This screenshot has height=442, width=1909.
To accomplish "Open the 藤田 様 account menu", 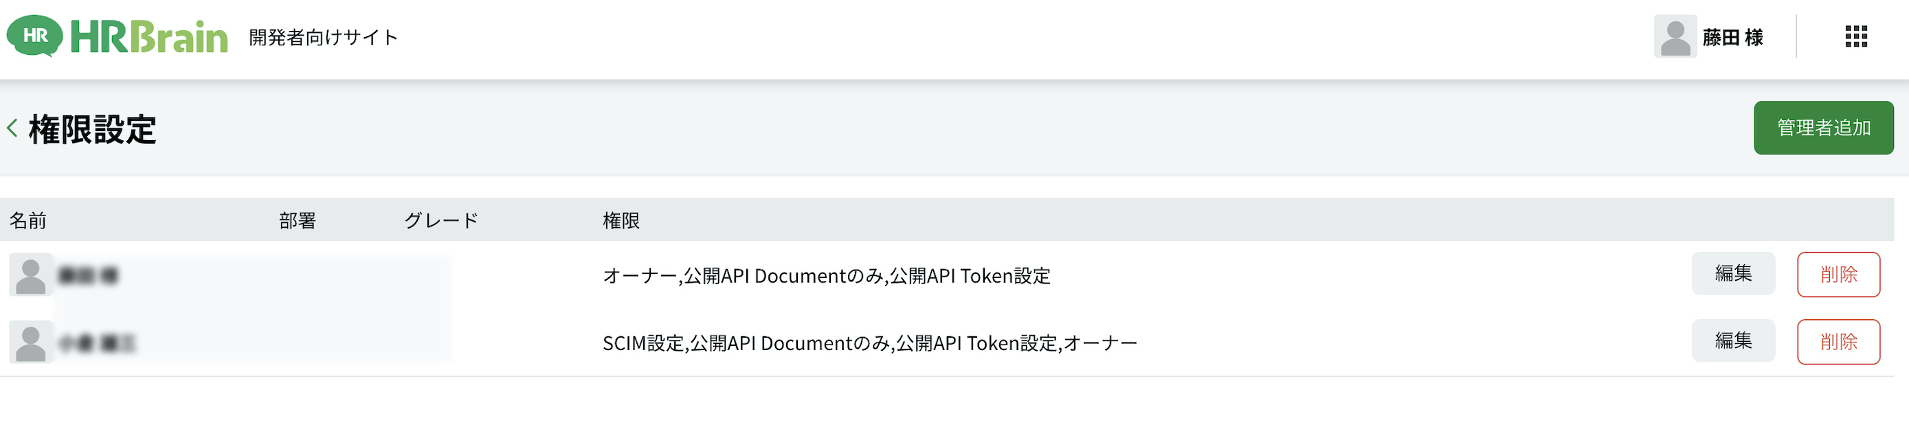I will click(1731, 37).
